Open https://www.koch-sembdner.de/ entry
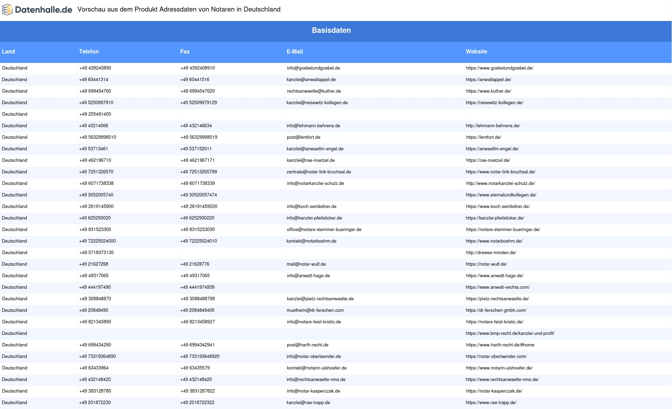The height and width of the screenshot is (409, 672). pyautogui.click(x=498, y=207)
